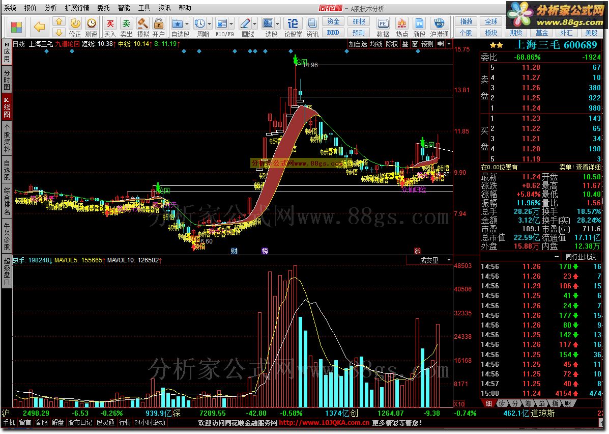Click the 卖出 sell icon

126,27
